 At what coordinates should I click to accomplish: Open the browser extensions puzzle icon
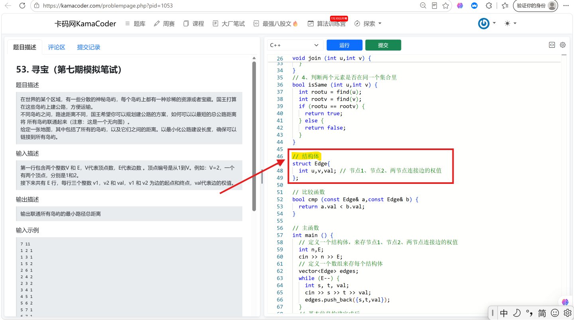coord(489,6)
